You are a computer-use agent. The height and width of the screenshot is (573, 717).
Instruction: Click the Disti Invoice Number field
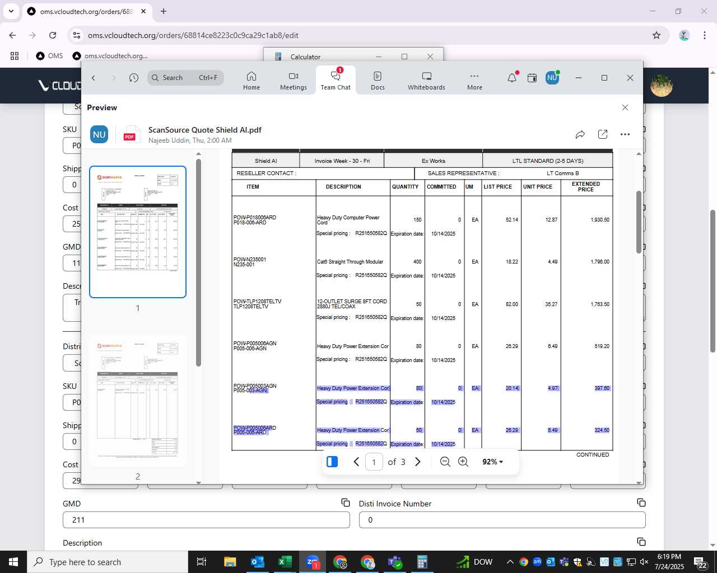502,520
